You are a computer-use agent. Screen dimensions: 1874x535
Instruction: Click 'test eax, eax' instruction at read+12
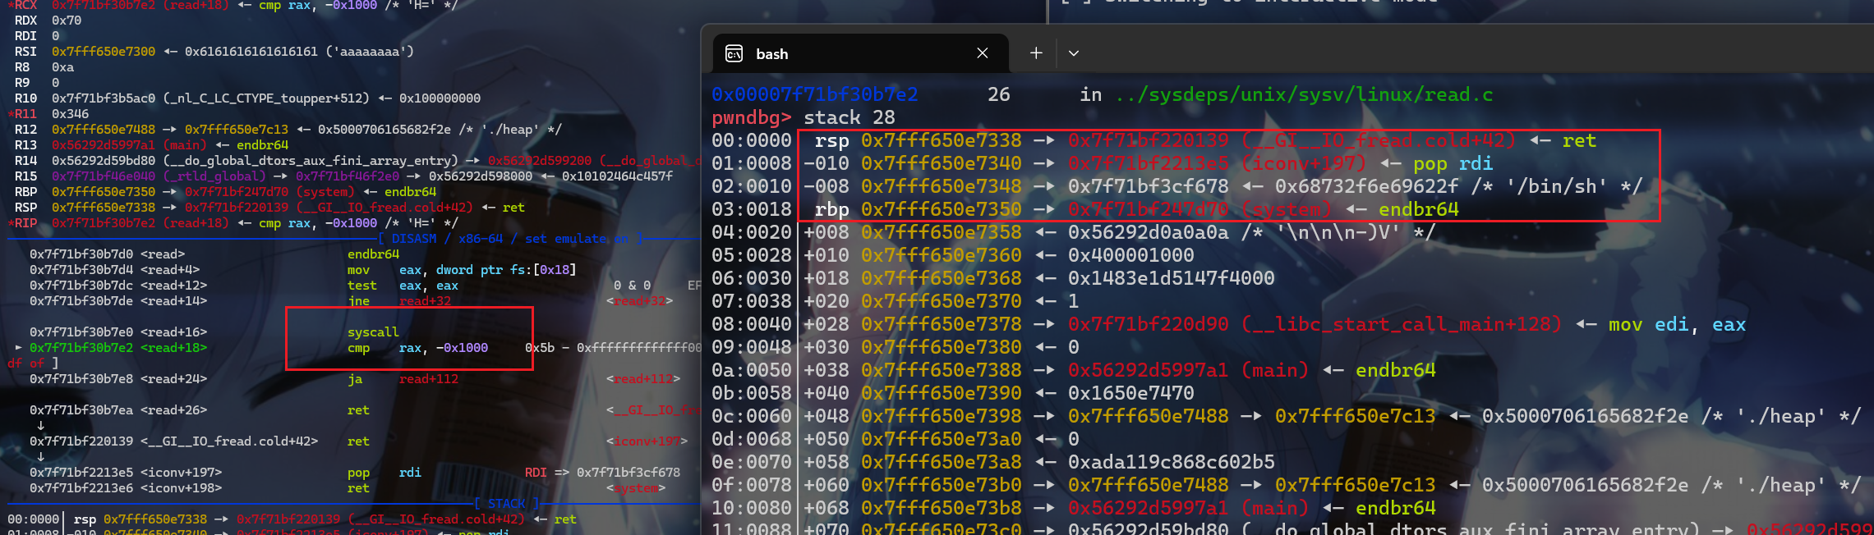coord(403,286)
